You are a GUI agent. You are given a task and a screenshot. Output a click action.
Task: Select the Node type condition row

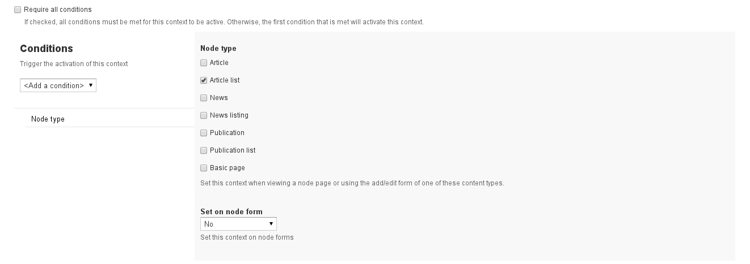[x=110, y=119]
